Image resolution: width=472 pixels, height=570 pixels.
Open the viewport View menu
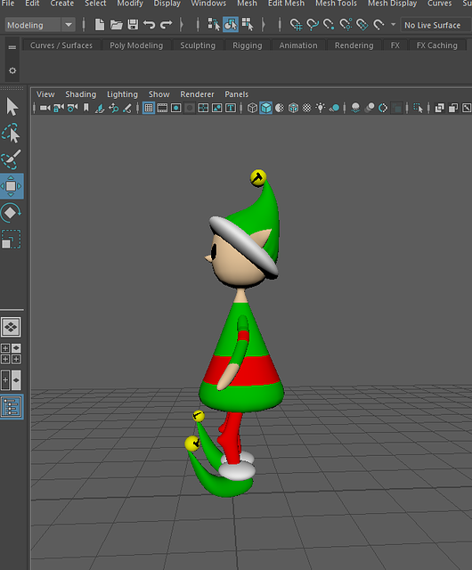click(x=45, y=94)
